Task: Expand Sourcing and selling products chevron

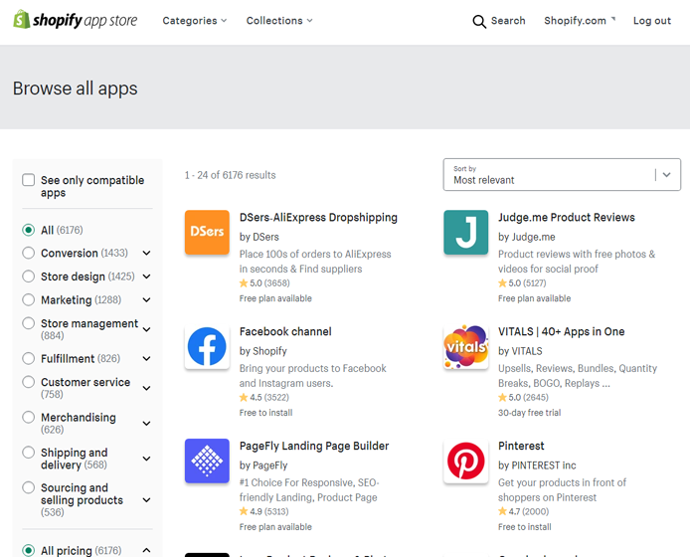Action: point(146,499)
